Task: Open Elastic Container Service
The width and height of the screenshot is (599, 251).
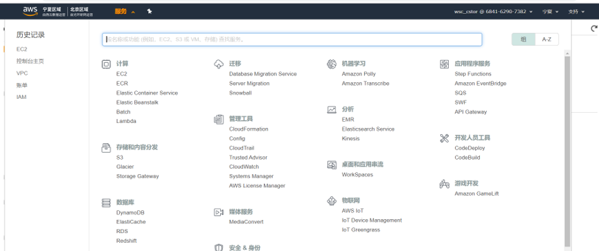Action: (x=147, y=93)
